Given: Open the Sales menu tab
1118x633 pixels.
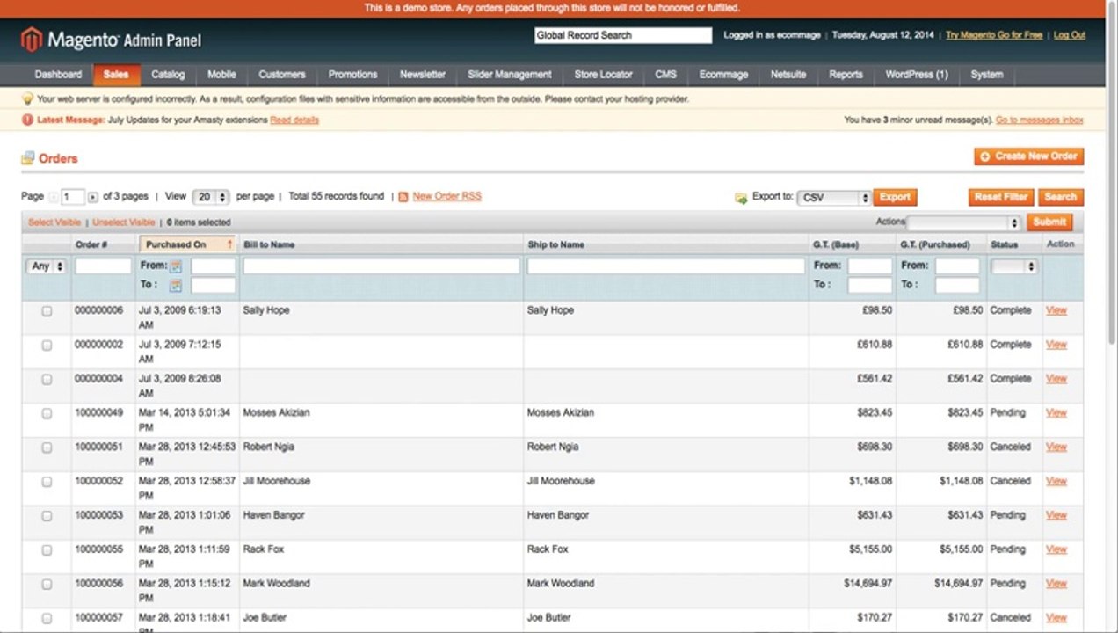Looking at the screenshot, I should 116,75.
